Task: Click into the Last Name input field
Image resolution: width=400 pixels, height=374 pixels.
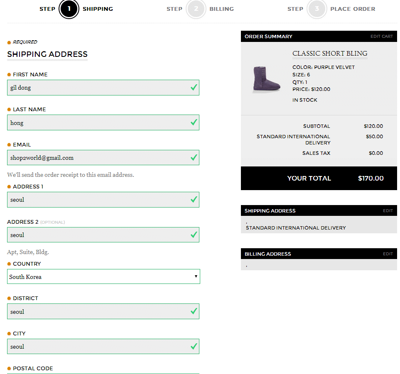Action: pos(98,123)
